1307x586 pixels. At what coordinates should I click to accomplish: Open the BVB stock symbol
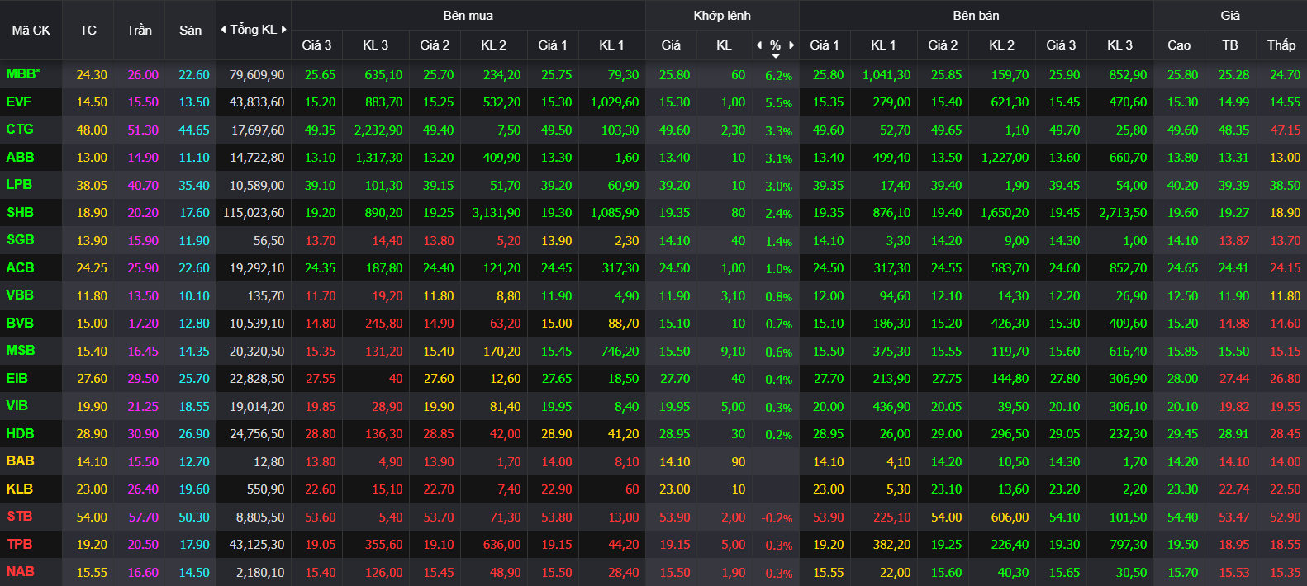click(20, 324)
